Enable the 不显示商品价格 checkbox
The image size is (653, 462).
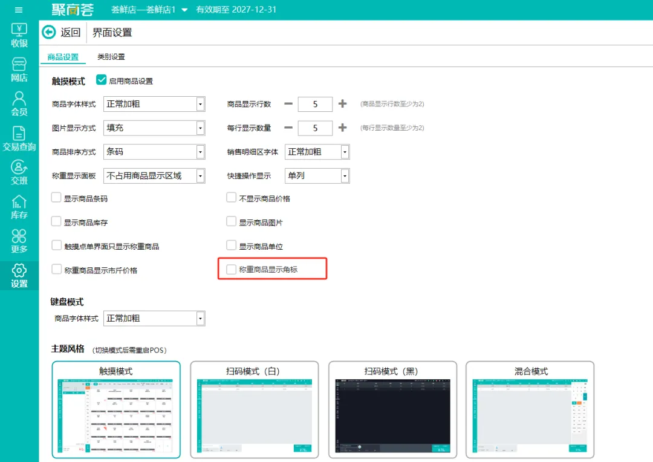click(231, 198)
